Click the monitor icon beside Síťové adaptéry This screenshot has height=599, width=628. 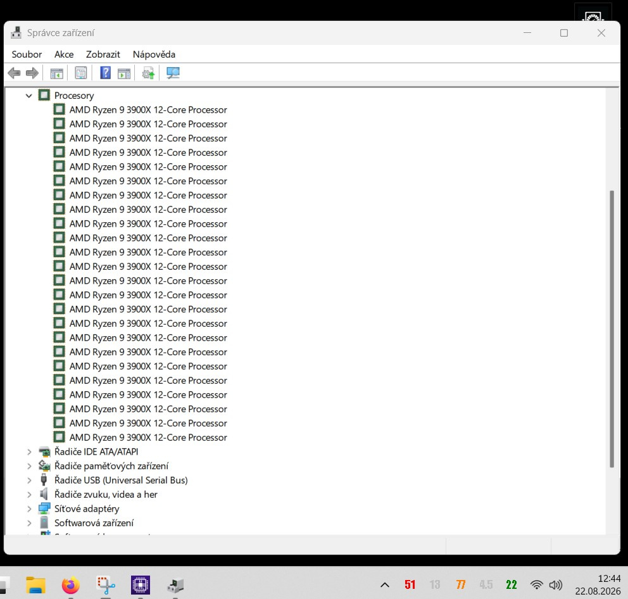(x=44, y=508)
